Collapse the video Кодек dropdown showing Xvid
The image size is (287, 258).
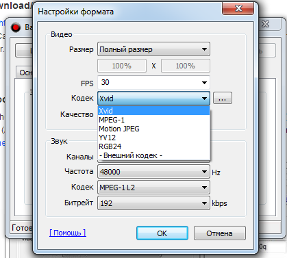click(153, 99)
